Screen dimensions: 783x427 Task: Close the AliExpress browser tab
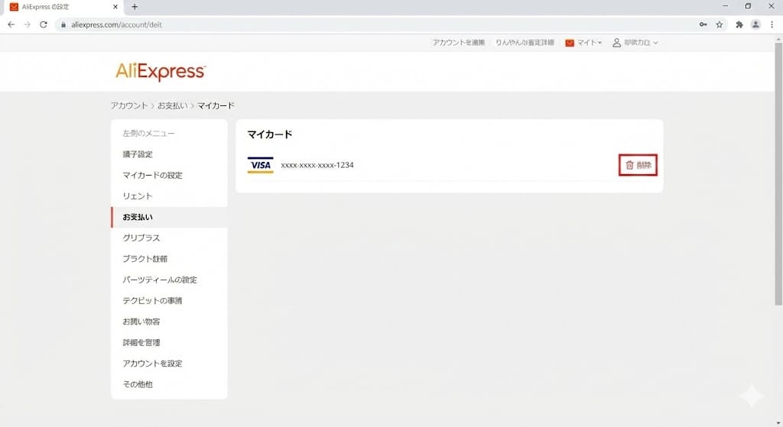point(115,7)
